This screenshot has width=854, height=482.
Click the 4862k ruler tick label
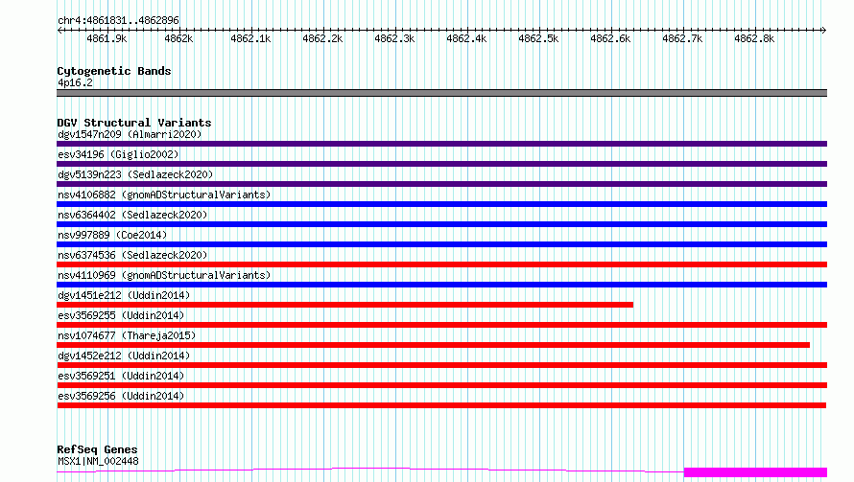coord(178,38)
